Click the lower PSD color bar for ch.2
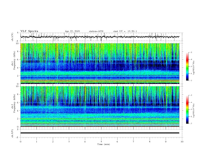 point(187,109)
